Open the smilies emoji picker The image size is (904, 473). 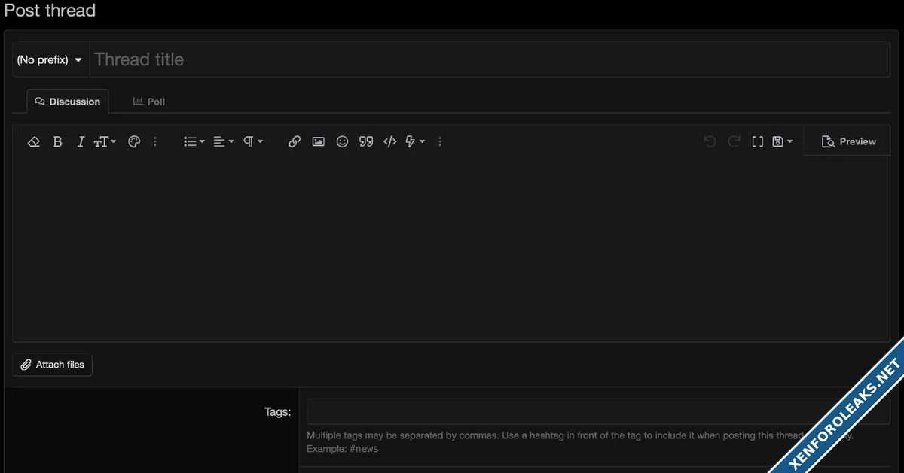click(x=342, y=141)
